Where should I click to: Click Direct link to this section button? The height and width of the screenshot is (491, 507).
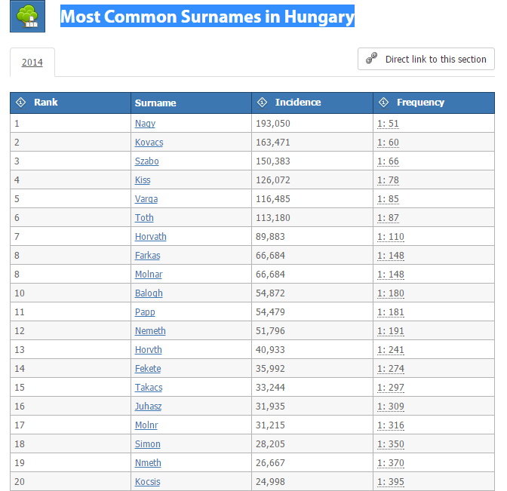[x=426, y=59]
